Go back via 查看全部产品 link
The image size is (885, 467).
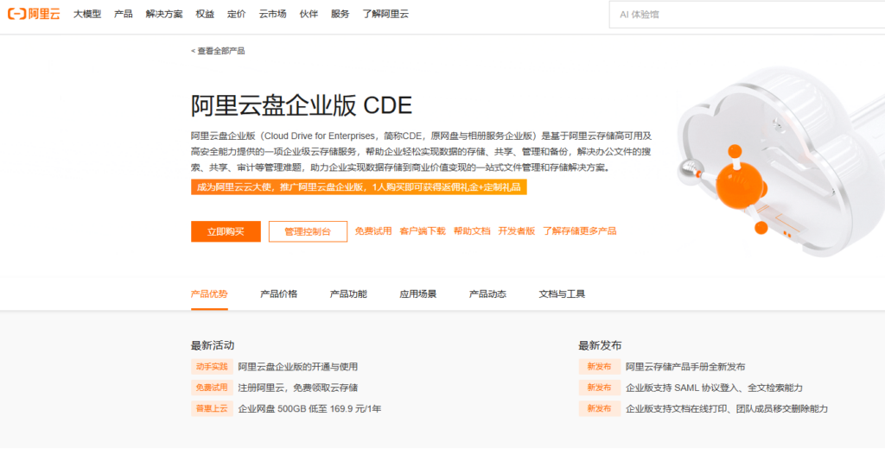[218, 51]
